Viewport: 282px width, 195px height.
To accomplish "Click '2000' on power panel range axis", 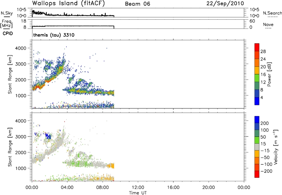I will [20, 80].
